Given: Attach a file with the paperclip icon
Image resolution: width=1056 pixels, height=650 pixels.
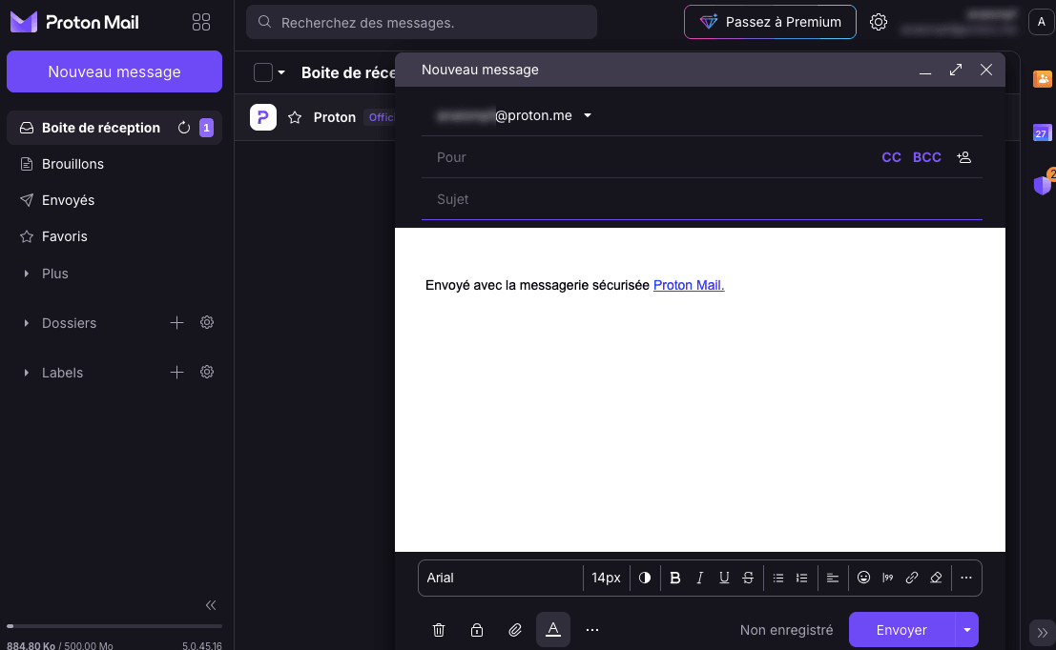Looking at the screenshot, I should (514, 630).
